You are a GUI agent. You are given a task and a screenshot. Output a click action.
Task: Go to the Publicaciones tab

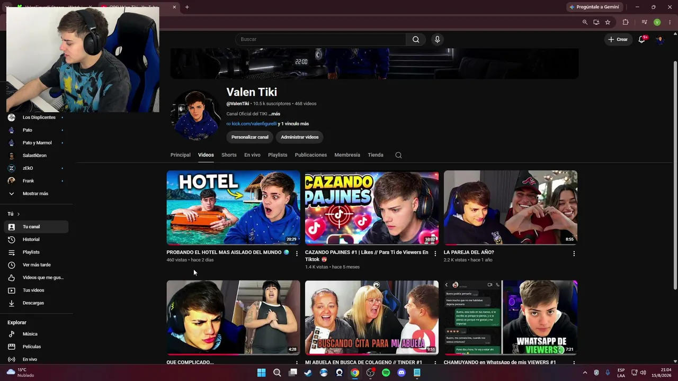tap(311, 155)
